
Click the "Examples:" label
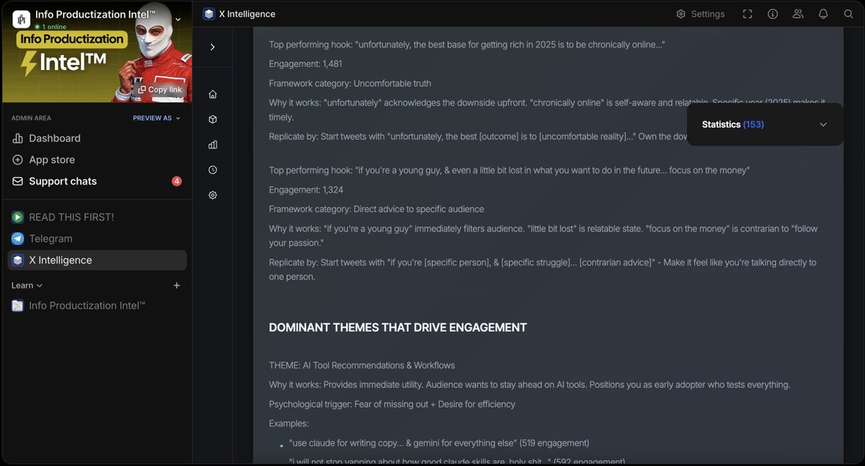point(288,423)
